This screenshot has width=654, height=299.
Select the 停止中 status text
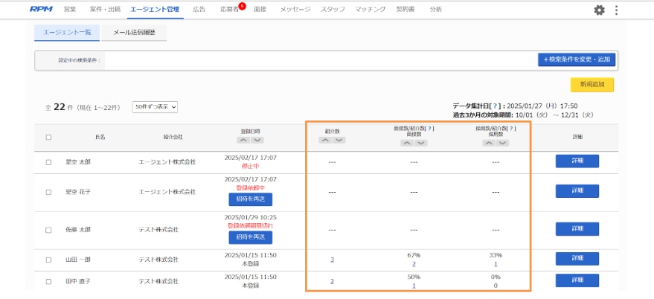tap(251, 166)
